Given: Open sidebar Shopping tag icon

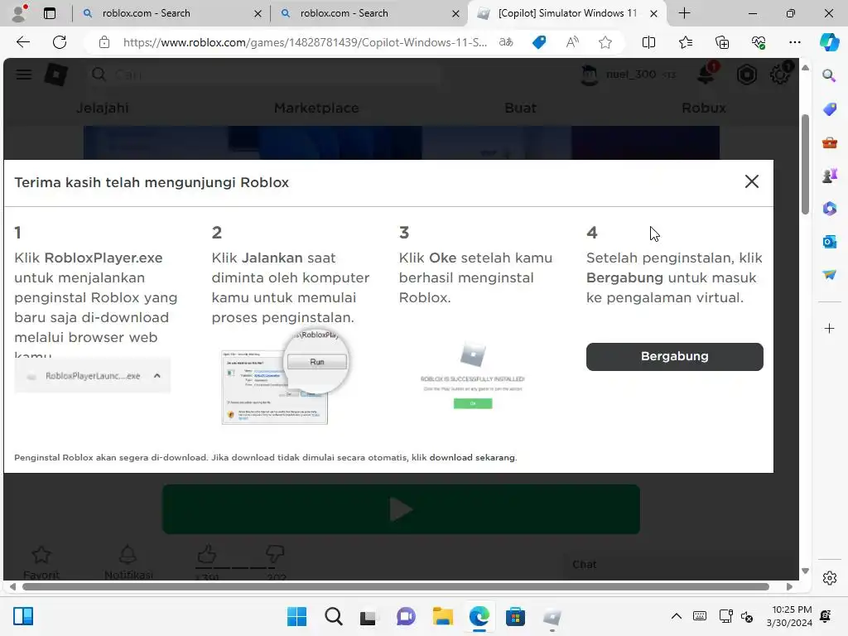Looking at the screenshot, I should 829,109.
